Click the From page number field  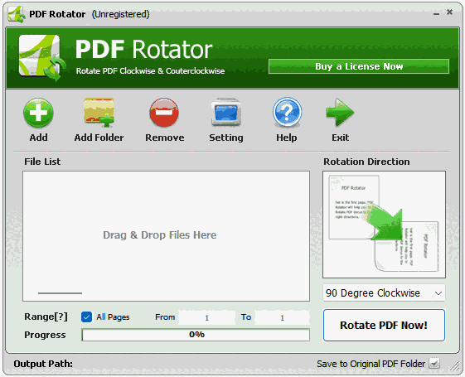point(206,317)
